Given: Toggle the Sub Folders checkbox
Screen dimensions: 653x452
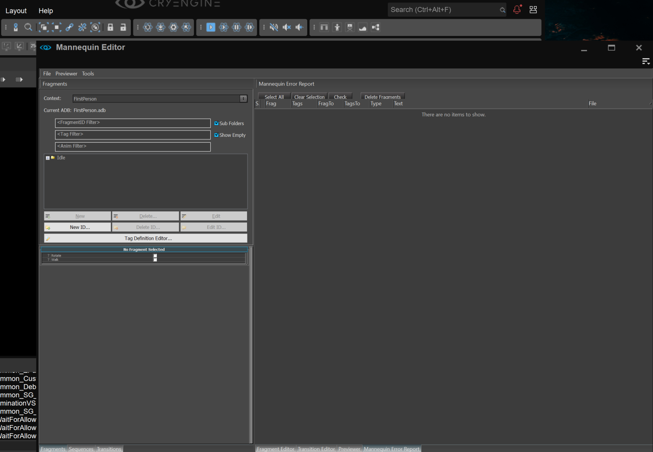Looking at the screenshot, I should 217,123.
